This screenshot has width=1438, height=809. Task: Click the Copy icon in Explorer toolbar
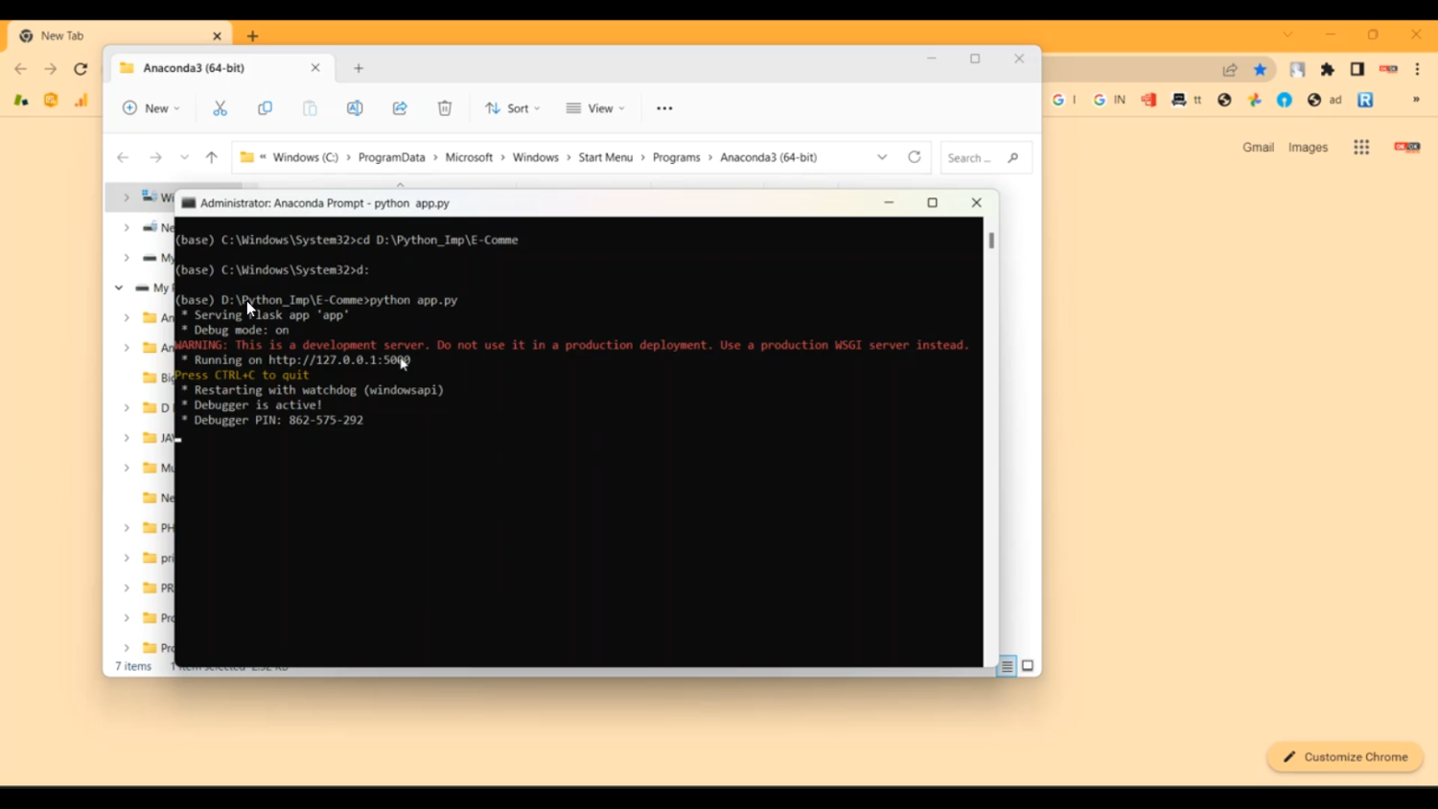pos(265,108)
